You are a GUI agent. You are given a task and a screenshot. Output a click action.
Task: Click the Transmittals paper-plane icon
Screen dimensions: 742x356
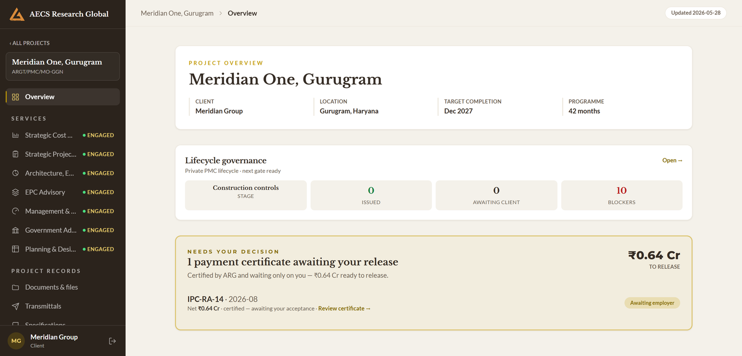[15, 306]
